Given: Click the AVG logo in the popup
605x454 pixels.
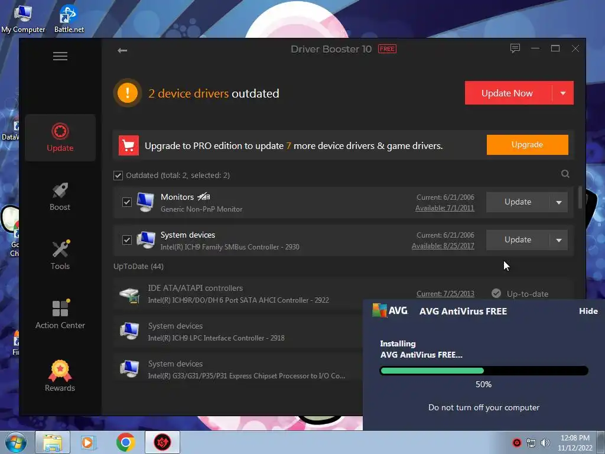Looking at the screenshot, I should pos(390,310).
